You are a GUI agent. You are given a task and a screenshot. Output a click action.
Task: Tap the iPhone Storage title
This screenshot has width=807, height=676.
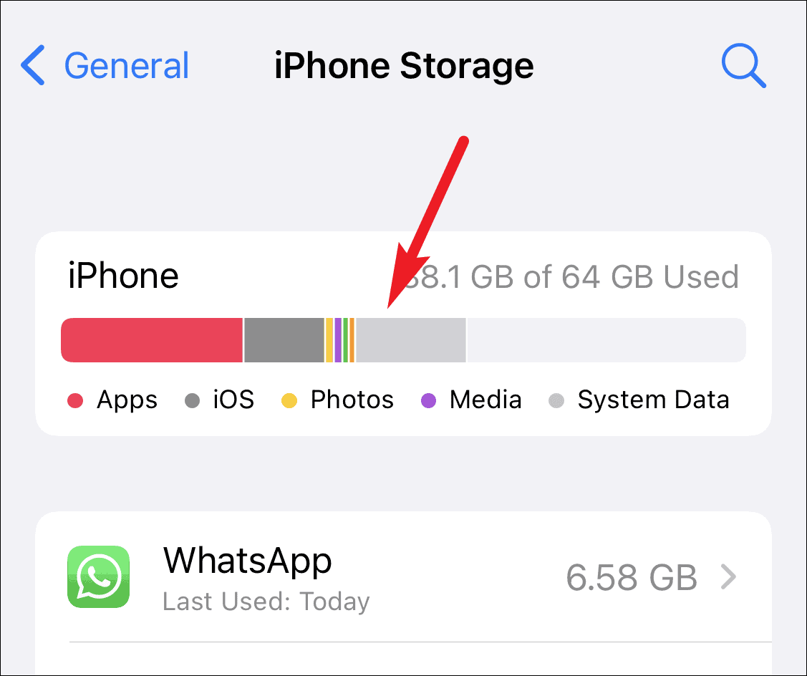tap(404, 66)
